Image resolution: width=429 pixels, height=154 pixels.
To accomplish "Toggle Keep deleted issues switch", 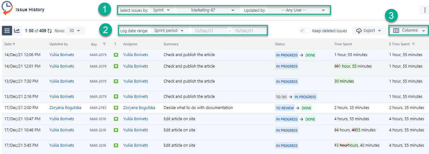I will point(305,31).
